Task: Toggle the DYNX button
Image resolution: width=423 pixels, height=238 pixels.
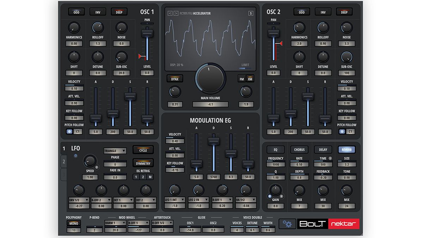Action: pyautogui.click(x=175, y=79)
